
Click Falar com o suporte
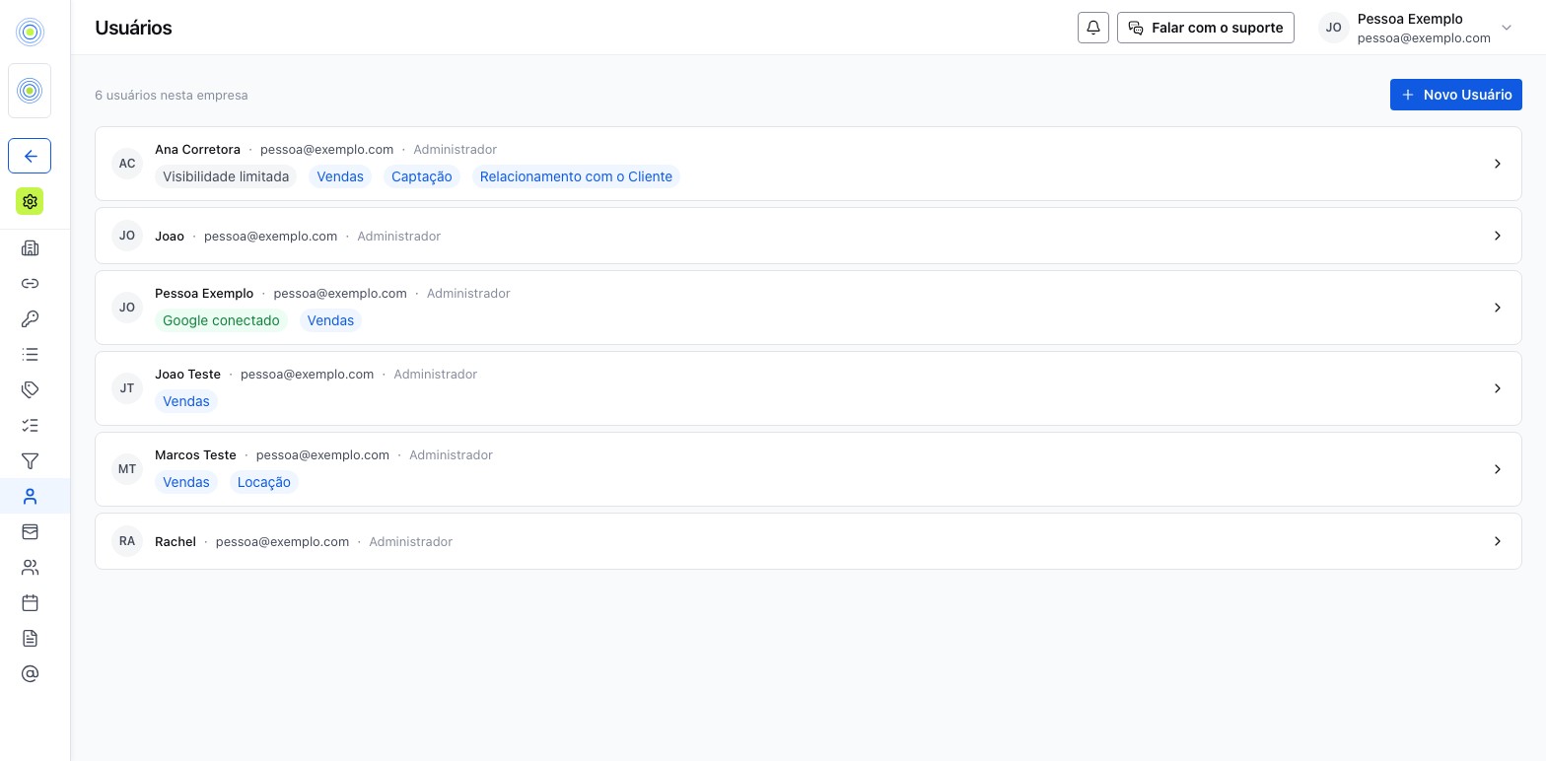[1206, 28]
